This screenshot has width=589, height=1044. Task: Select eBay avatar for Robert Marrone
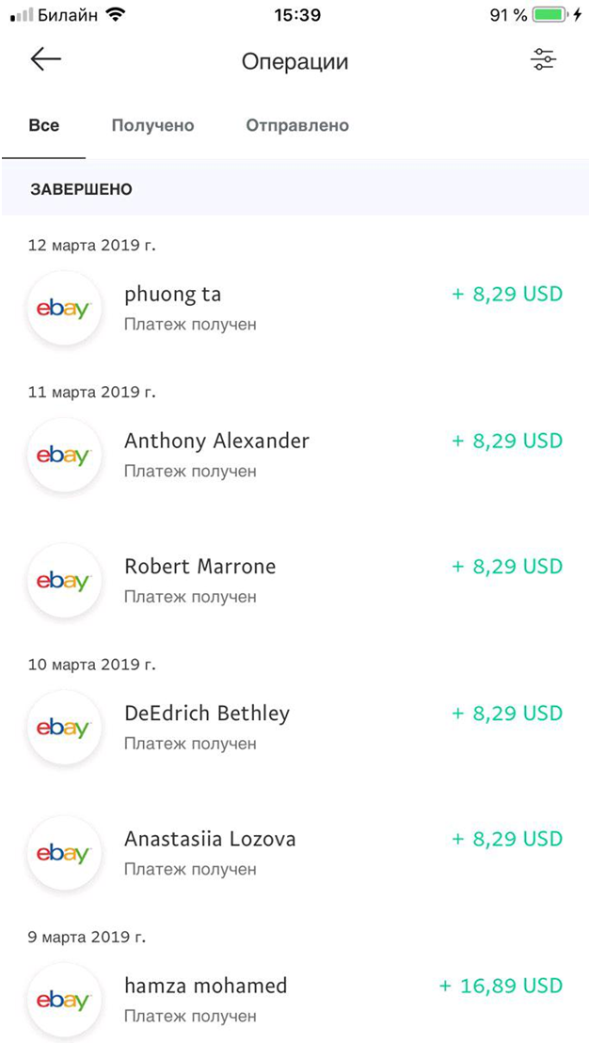pos(64,581)
